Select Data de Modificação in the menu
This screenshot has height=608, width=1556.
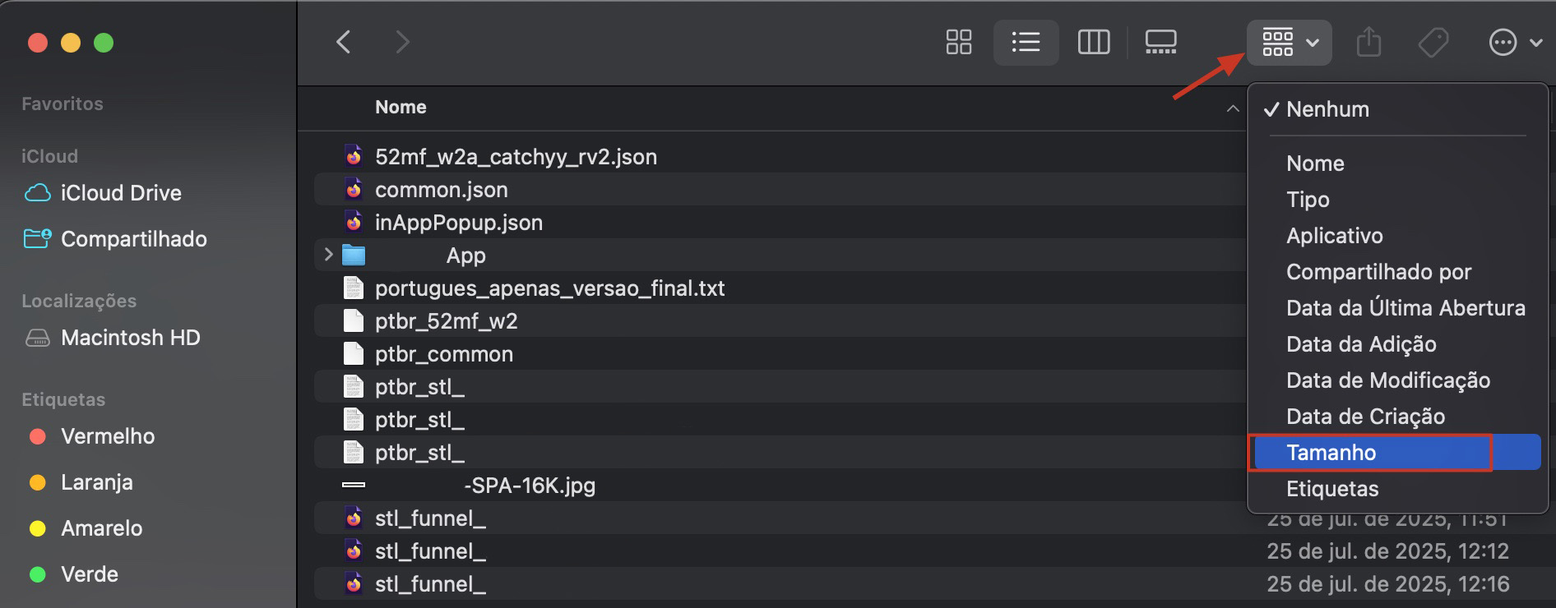tap(1388, 380)
